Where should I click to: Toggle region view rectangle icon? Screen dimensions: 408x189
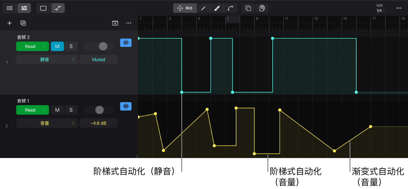tap(44, 8)
